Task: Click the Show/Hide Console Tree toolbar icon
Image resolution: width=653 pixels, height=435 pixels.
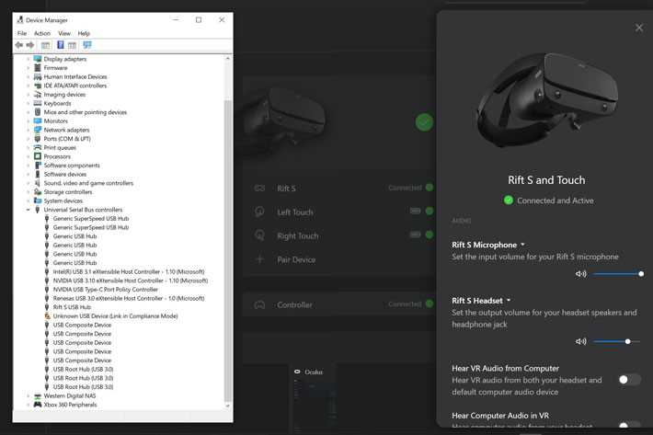Action: pyautogui.click(x=45, y=44)
